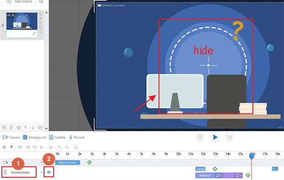Select the Default Camera clip on timeline
Screen dimensions: 284x180
tap(67, 163)
